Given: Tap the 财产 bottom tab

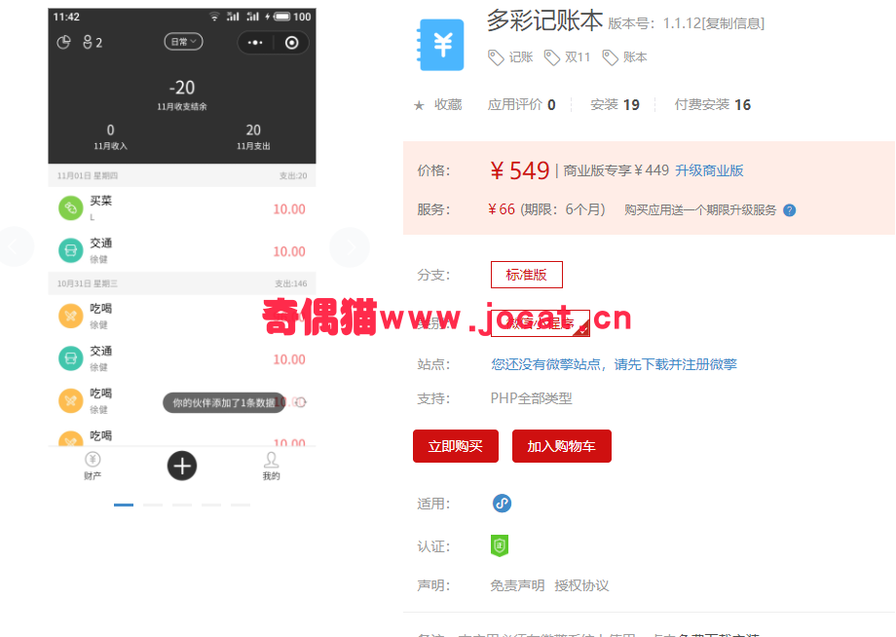Looking at the screenshot, I should tap(93, 466).
